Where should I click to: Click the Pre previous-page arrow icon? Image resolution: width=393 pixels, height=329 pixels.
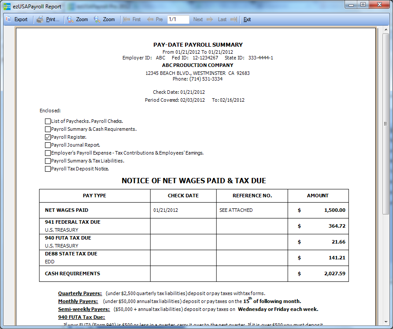[150, 19]
